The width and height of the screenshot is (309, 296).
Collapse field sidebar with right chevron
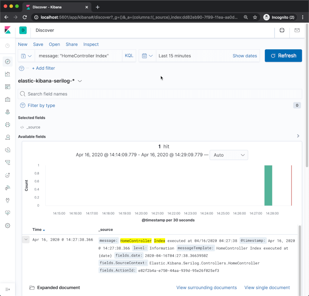tap(298, 136)
